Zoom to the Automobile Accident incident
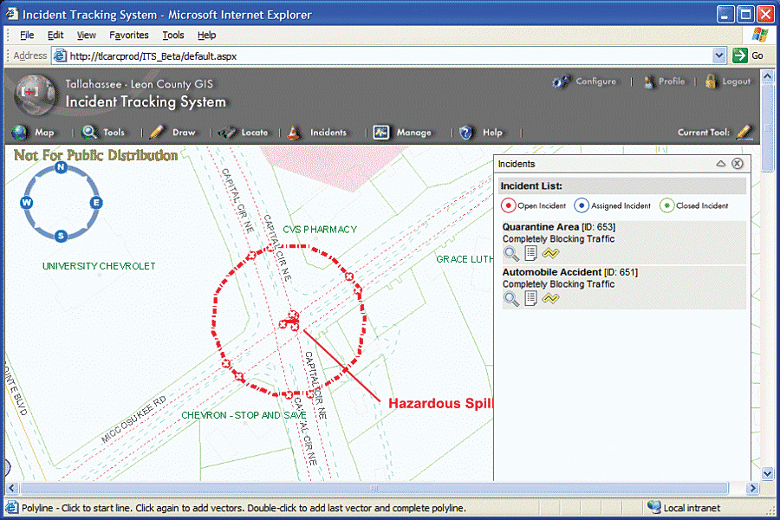The width and height of the screenshot is (780, 520). click(511, 299)
